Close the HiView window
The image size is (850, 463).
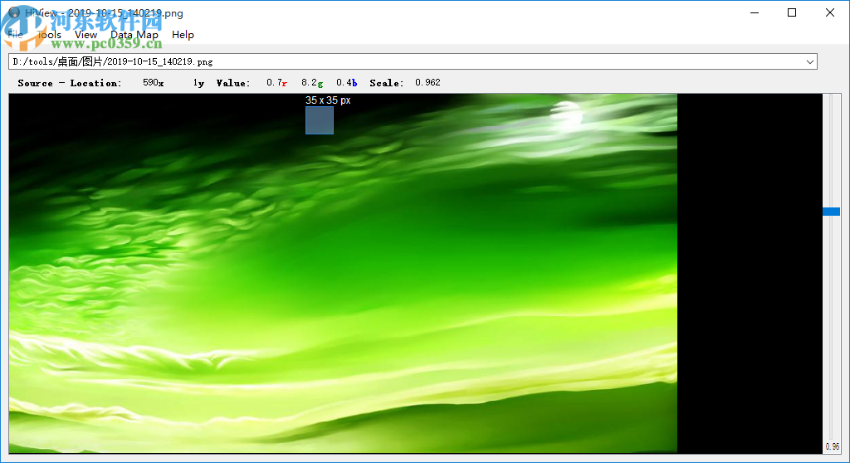[830, 12]
